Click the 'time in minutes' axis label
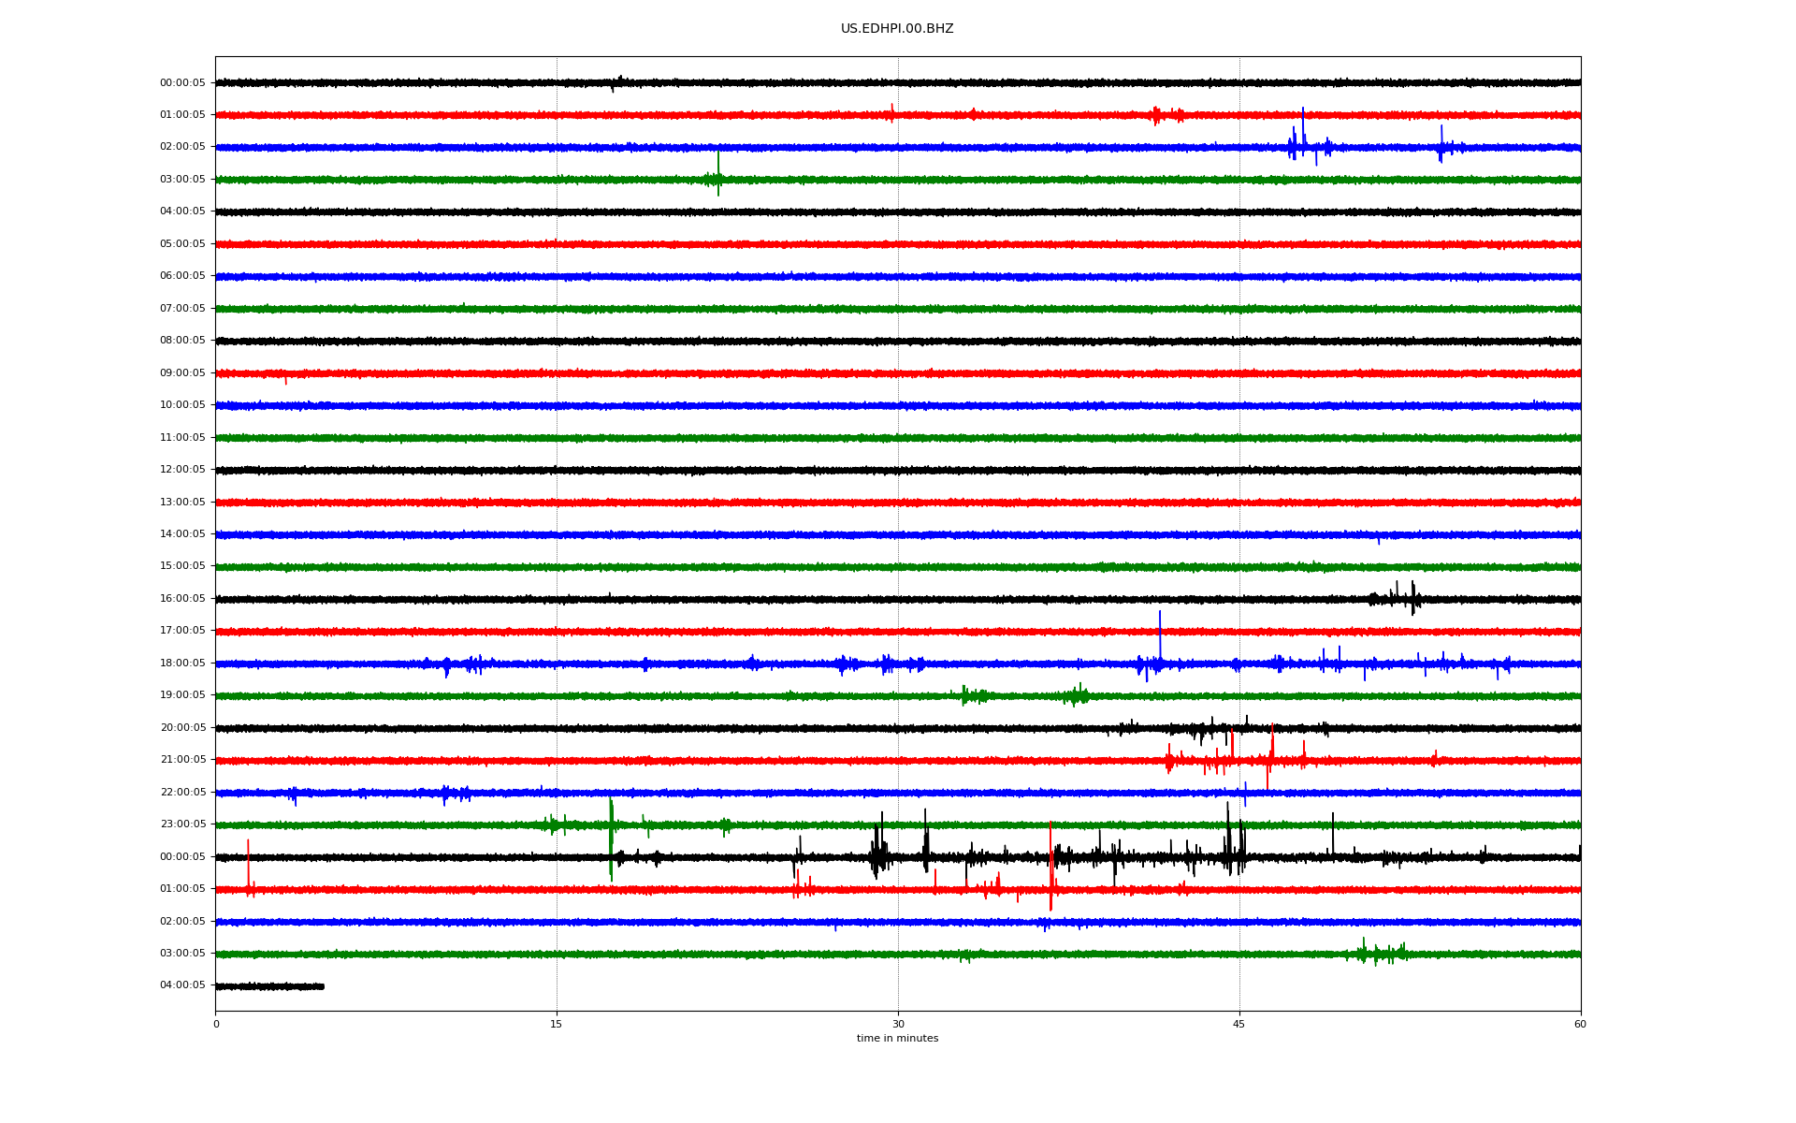1796x1123 pixels. click(897, 1039)
